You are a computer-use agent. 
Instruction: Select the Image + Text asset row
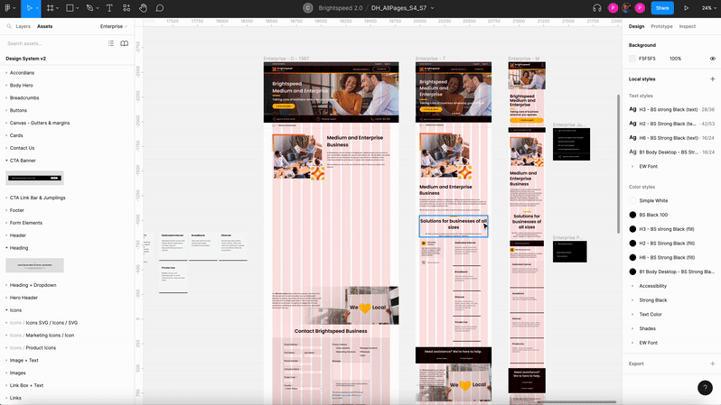click(67, 361)
